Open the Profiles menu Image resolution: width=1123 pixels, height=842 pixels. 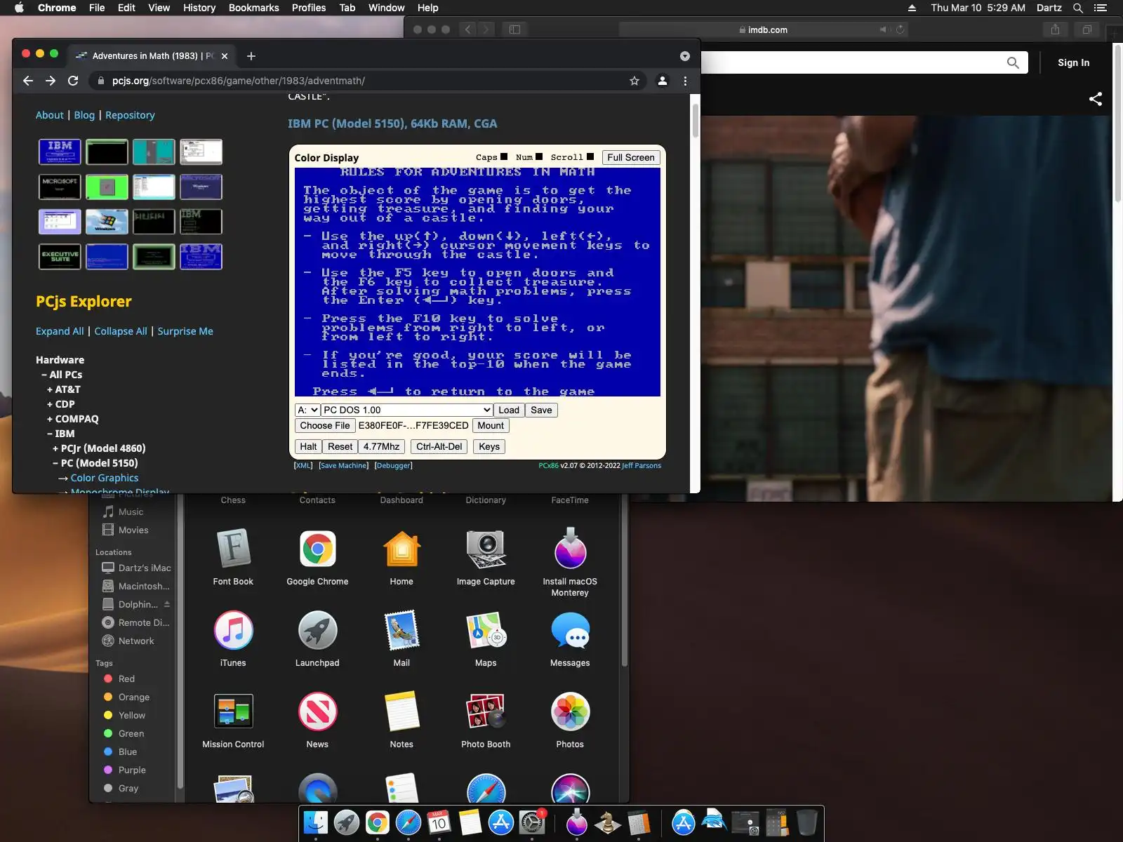pyautogui.click(x=309, y=8)
